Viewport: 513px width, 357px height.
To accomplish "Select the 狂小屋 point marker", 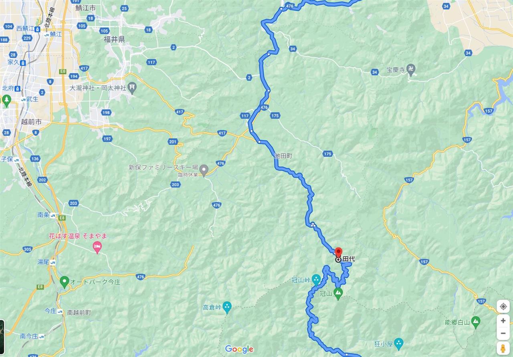I will pos(398,343).
